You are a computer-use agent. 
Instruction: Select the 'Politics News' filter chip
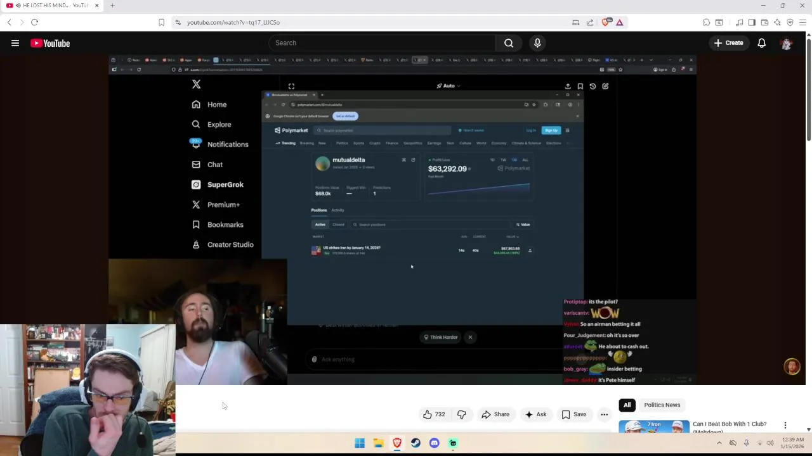pyautogui.click(x=662, y=405)
